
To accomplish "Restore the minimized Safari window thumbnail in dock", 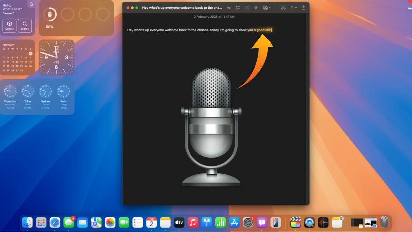I will [370, 222].
